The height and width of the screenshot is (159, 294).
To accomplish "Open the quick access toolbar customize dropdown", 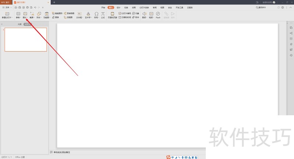I will 43,7.
